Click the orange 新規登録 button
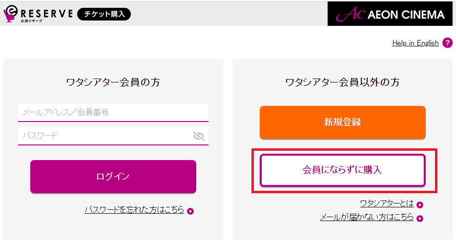 [x=343, y=122]
